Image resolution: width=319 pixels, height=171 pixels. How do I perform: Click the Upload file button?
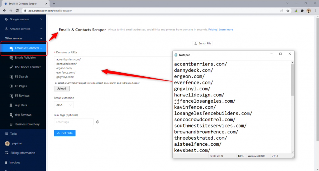[61, 88]
